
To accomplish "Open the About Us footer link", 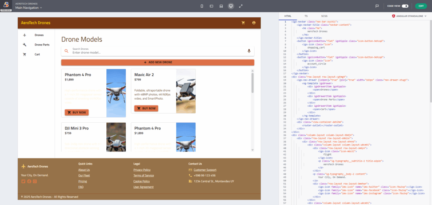I will tap(84, 170).
